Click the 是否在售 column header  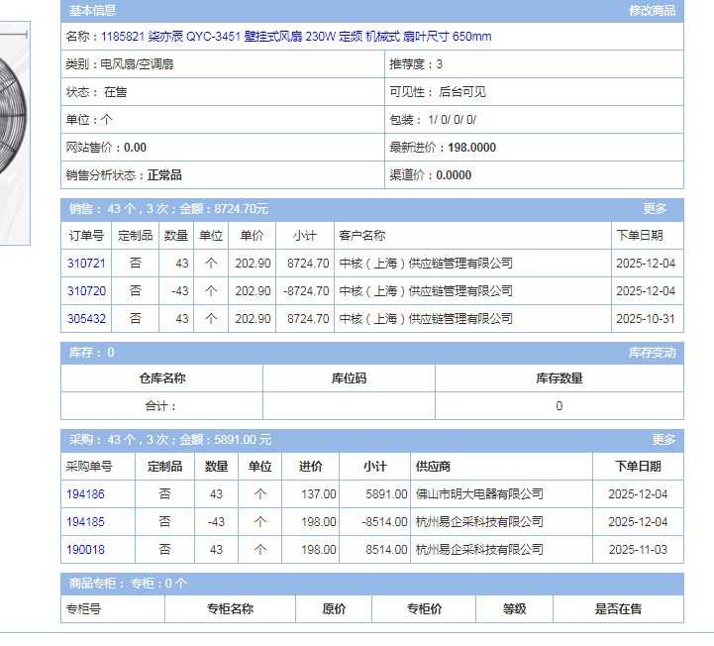[618, 609]
